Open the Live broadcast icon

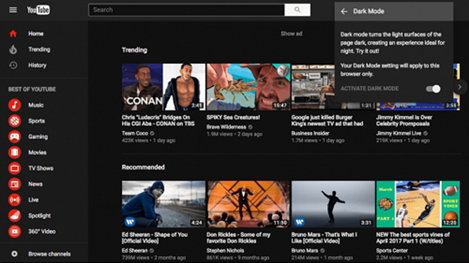[14, 200]
